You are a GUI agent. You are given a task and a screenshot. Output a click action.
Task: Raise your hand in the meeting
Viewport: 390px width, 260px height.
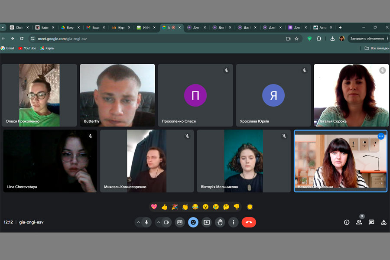(220, 222)
